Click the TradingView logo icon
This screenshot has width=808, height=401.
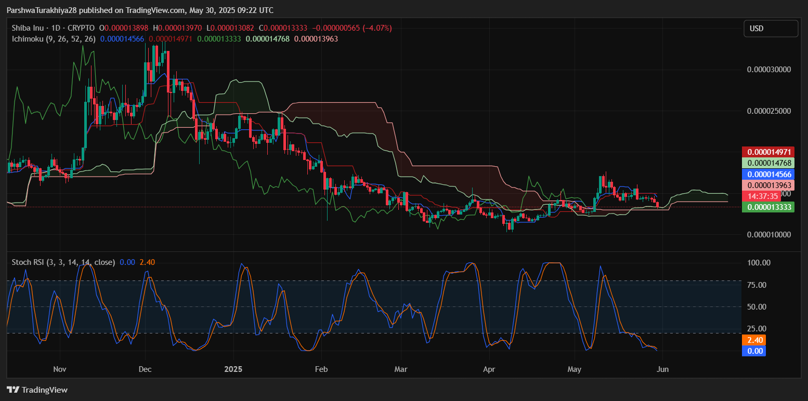13,390
